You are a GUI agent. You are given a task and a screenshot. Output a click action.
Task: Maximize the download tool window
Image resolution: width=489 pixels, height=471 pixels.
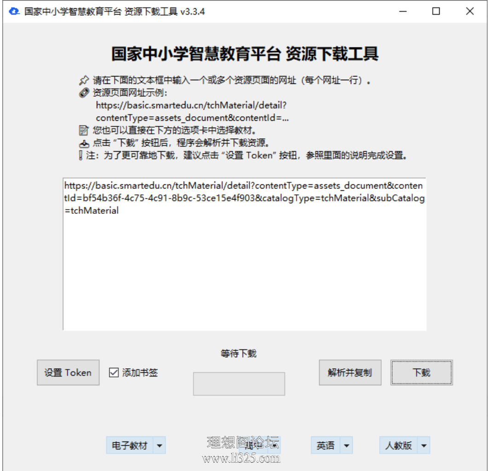(436, 12)
